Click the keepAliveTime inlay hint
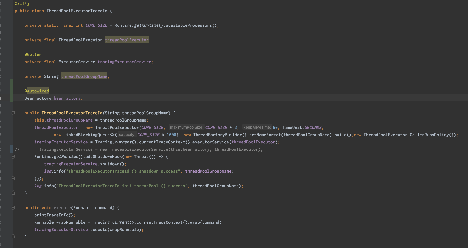 coord(257,127)
